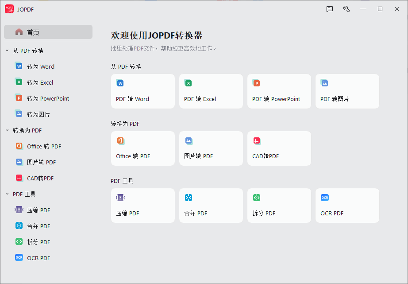Click split icon beside 拆分 PDF in sidebar
The image size is (408, 284).
click(x=19, y=241)
